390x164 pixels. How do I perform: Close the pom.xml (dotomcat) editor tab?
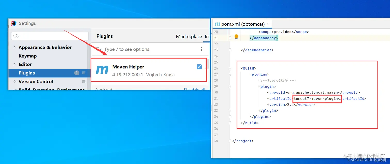click(x=269, y=24)
